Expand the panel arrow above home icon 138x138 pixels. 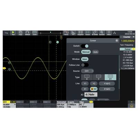pyautogui.click(x=131, y=102)
